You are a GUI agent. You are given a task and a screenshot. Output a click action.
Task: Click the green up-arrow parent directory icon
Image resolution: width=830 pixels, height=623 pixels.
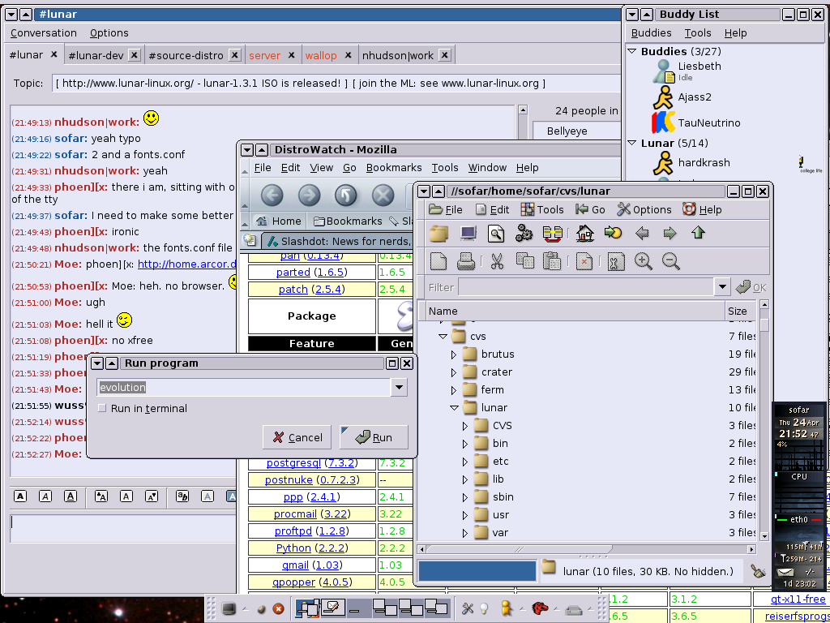tap(698, 234)
